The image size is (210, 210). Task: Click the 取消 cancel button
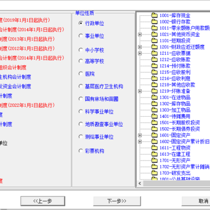click(x=196, y=201)
